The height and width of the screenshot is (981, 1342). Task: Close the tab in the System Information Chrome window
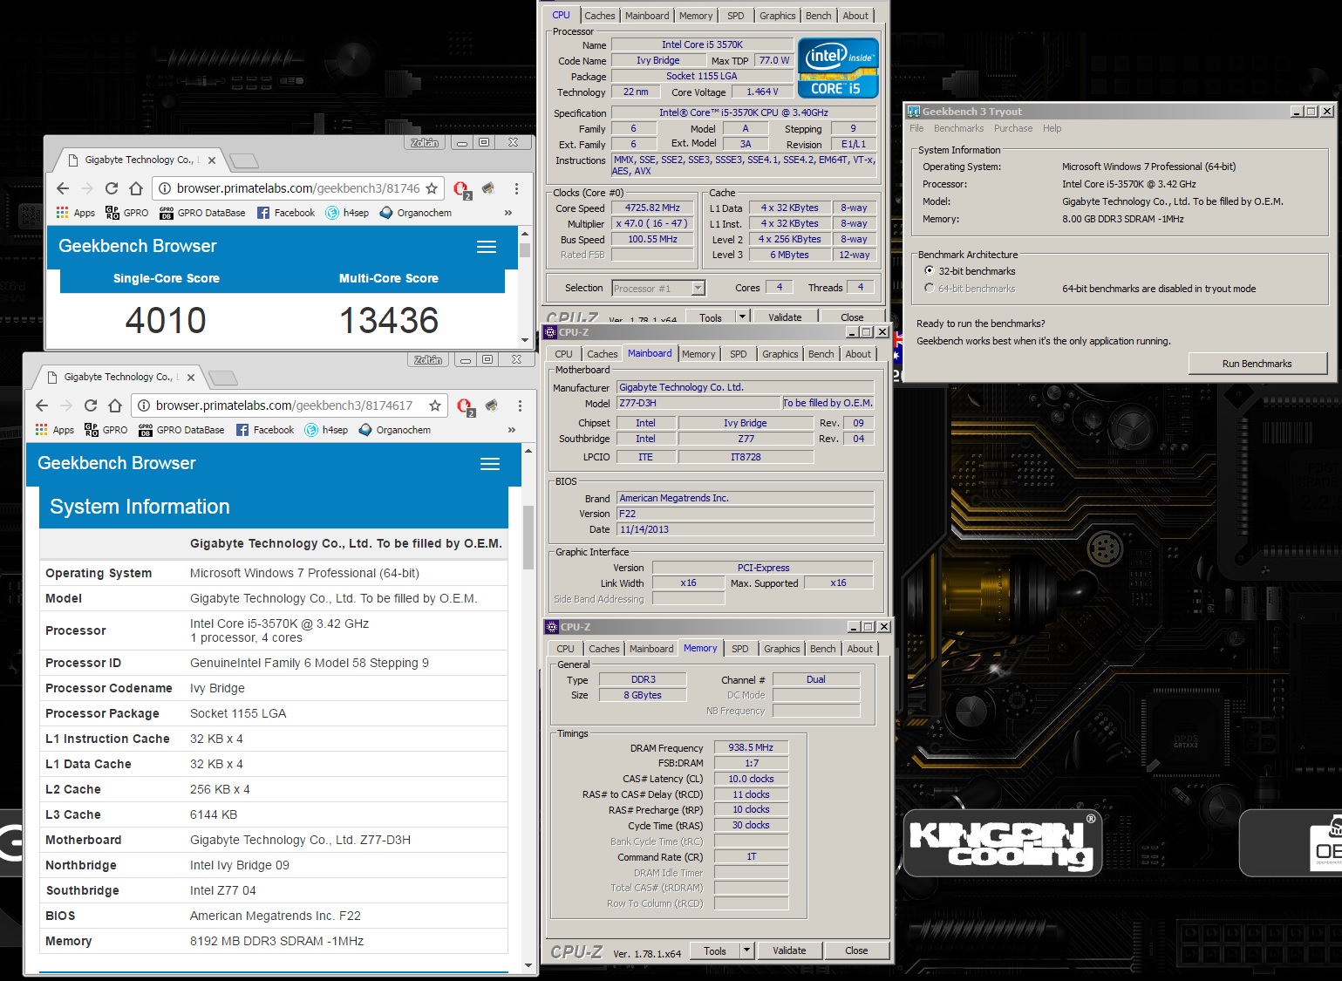point(191,378)
